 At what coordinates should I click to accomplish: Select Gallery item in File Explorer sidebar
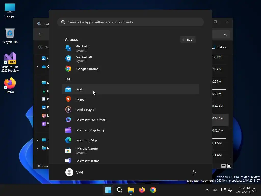tap(45, 58)
